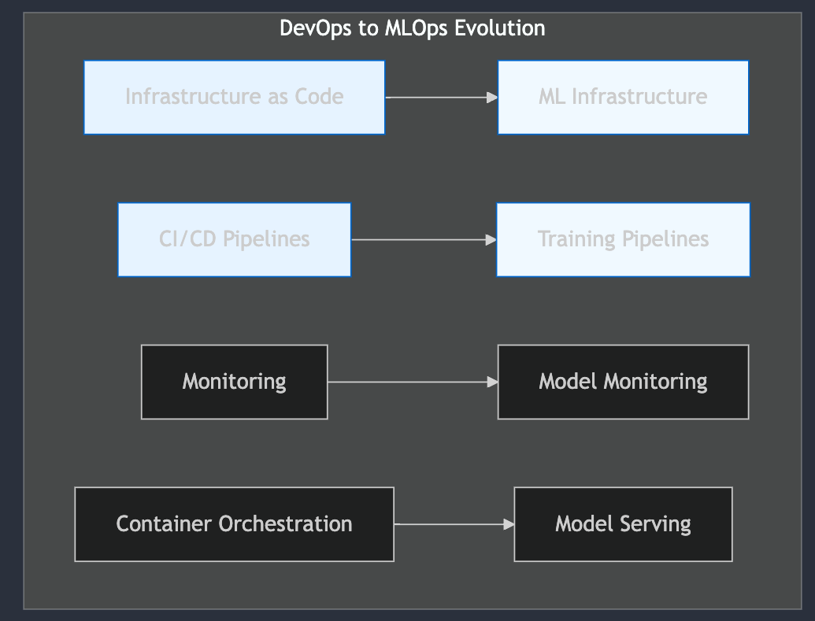Viewport: 815px width, 621px height.
Task: Click the Training Pipelines label text
Action: point(622,239)
